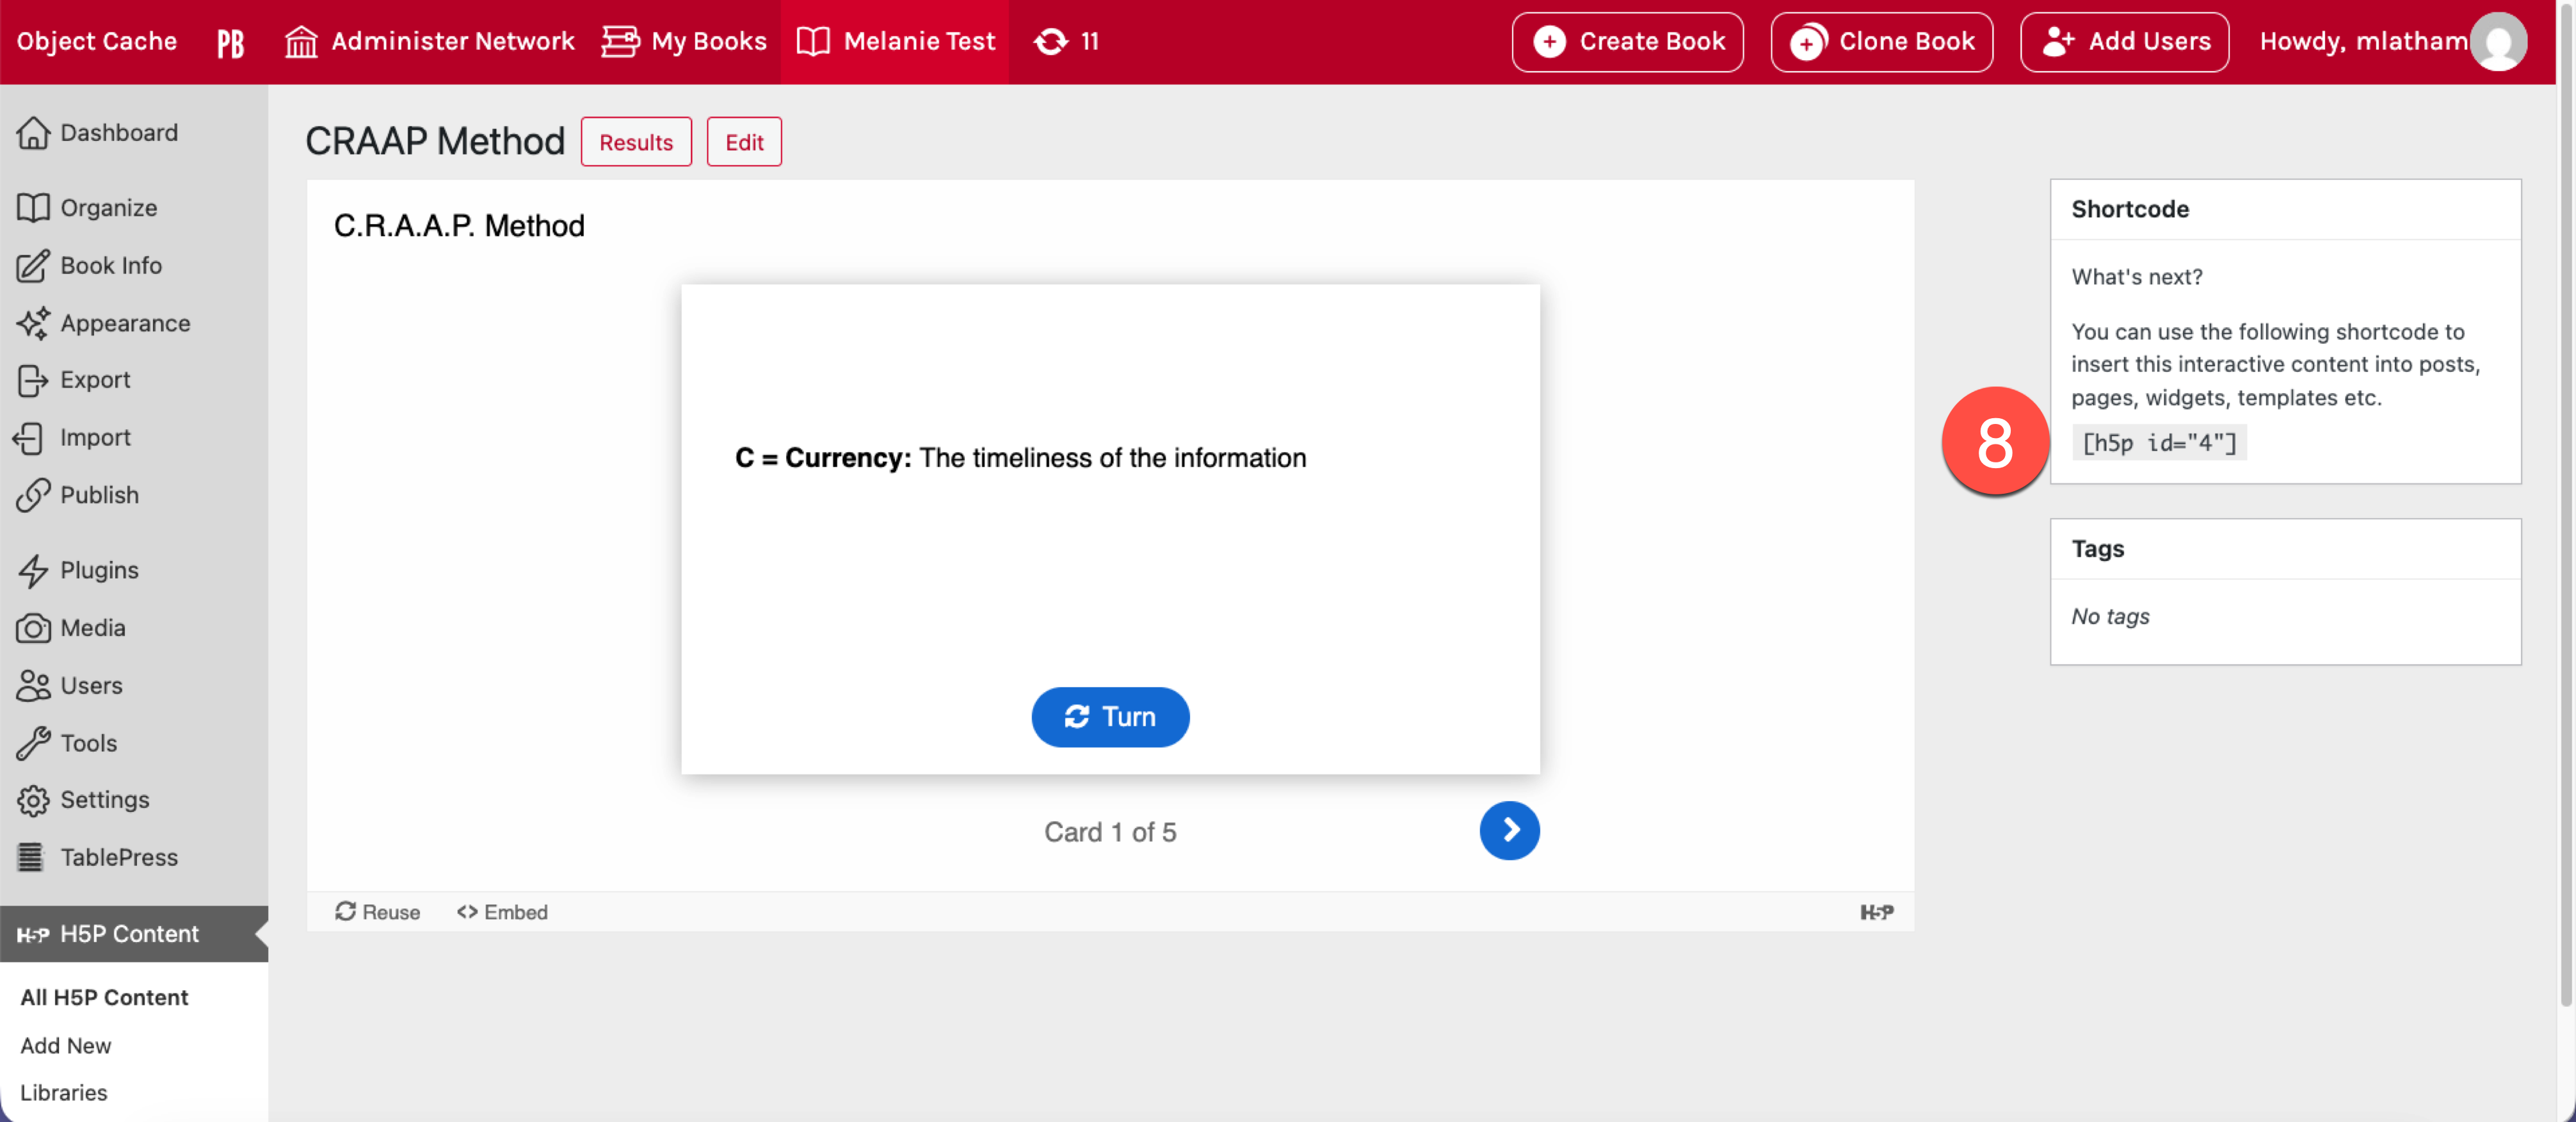Click the Results button
Screen dimensions: 2576x1122
[635, 142]
